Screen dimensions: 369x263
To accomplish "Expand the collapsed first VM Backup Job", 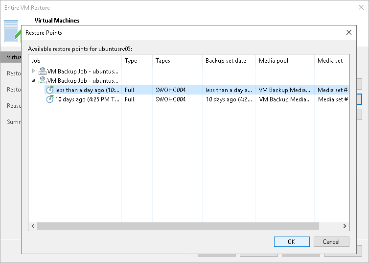I will (33, 71).
